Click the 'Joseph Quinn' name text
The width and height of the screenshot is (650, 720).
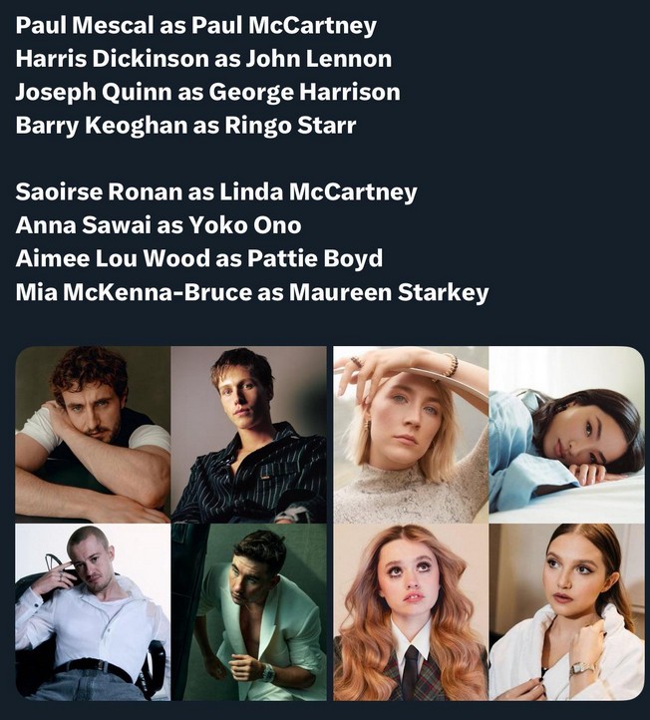coord(94,93)
